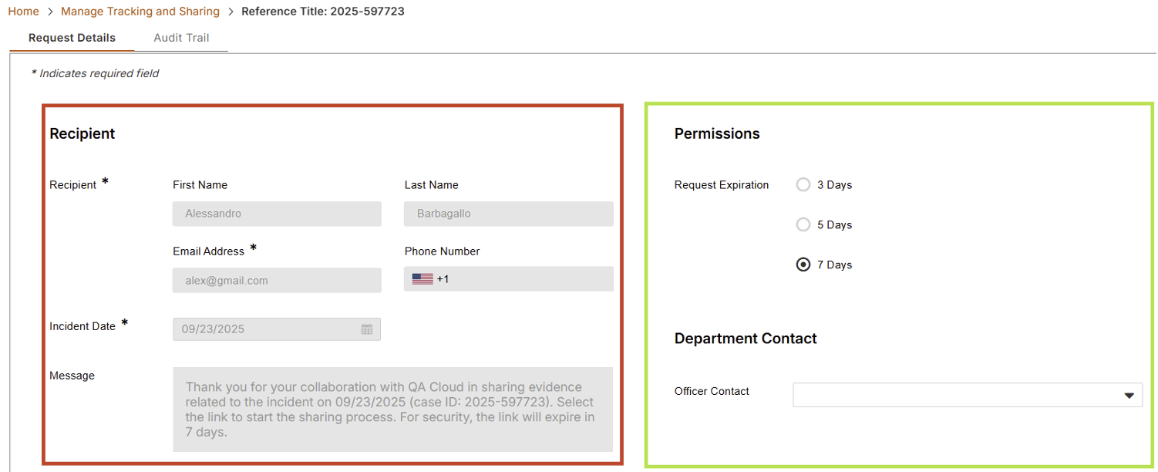Click the Last Name field with Barbagallo
This screenshot has height=472, width=1158.
[508, 214]
